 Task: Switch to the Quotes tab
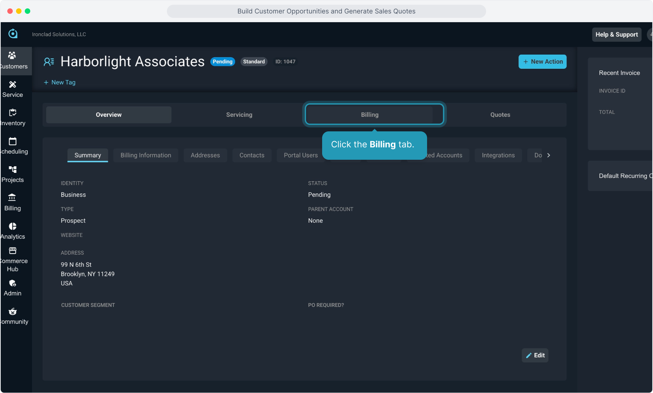pyautogui.click(x=500, y=115)
